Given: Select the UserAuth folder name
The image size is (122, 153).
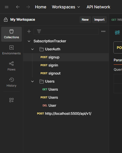Looking at the screenshot, I should pyautogui.click(x=53, y=49).
